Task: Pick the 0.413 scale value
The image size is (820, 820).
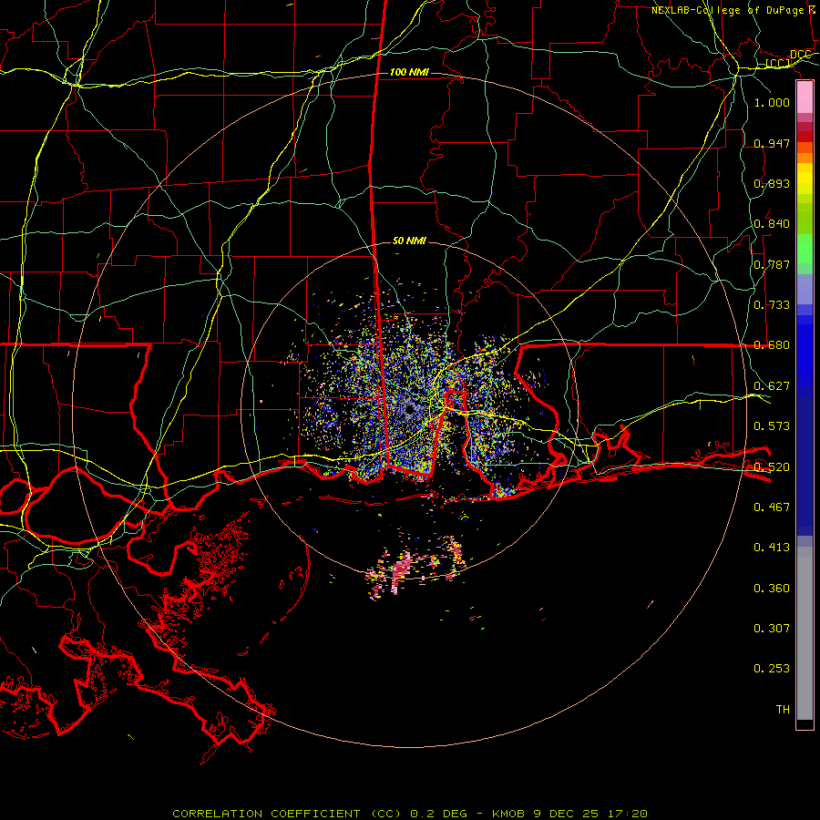Action: (x=772, y=548)
